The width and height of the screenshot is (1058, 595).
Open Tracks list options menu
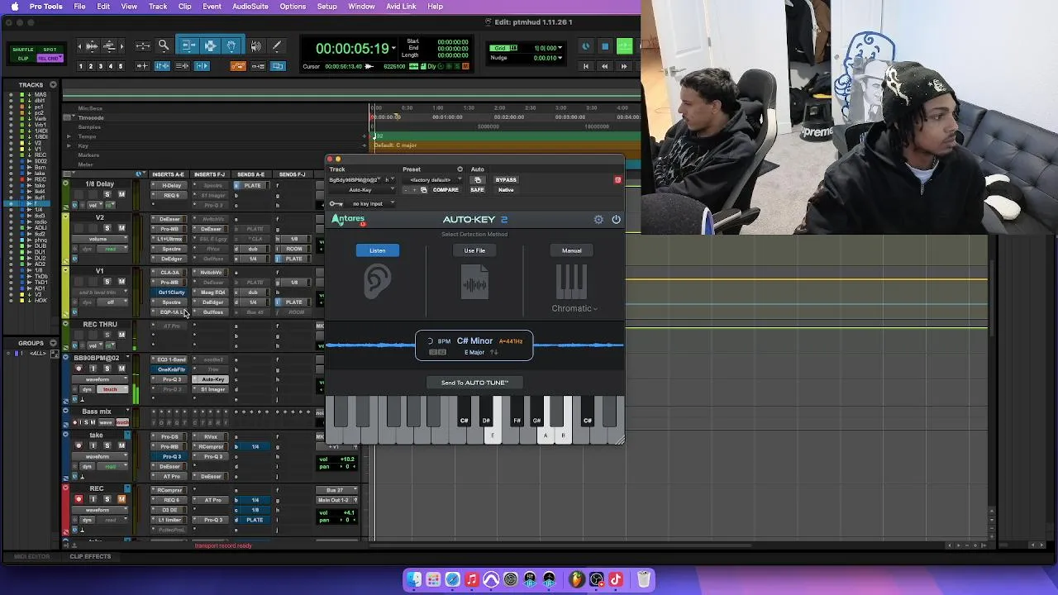click(53, 84)
